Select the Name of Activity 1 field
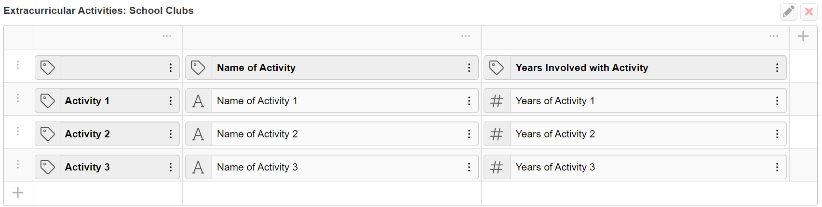Viewport: 822px width, 207px height. pyautogui.click(x=332, y=101)
